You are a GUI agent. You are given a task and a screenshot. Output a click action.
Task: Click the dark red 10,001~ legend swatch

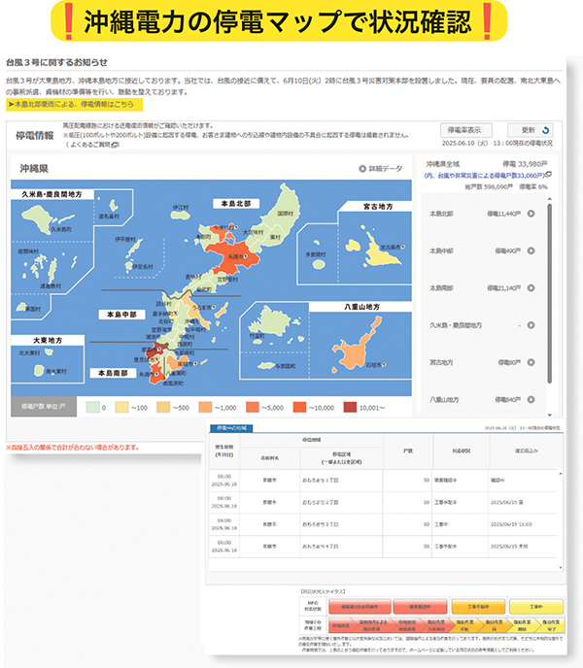point(350,407)
